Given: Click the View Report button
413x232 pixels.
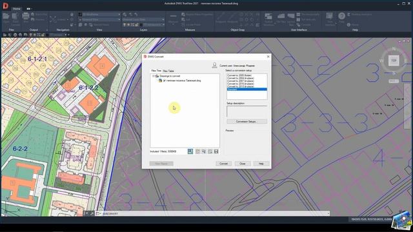Looking at the screenshot, I should (x=161, y=164).
